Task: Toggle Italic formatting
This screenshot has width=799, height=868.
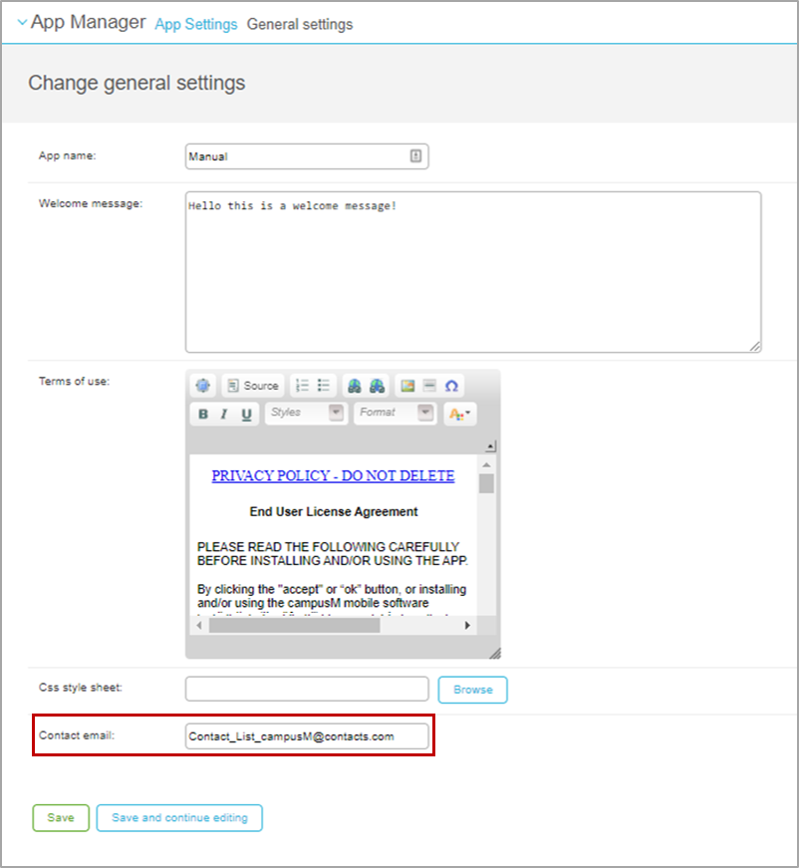Action: click(224, 414)
